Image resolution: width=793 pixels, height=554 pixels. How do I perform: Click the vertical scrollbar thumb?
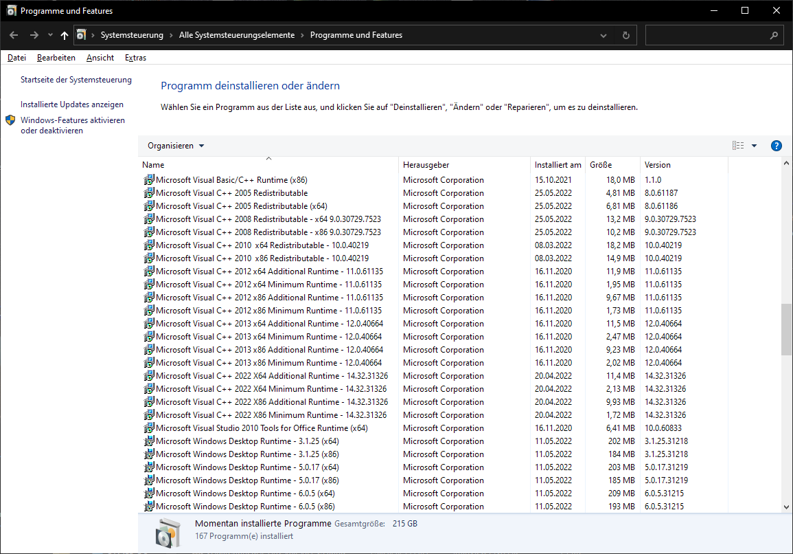[x=786, y=329]
